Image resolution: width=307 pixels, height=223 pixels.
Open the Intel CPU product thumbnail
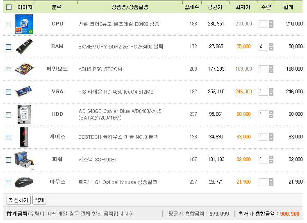[24, 24]
